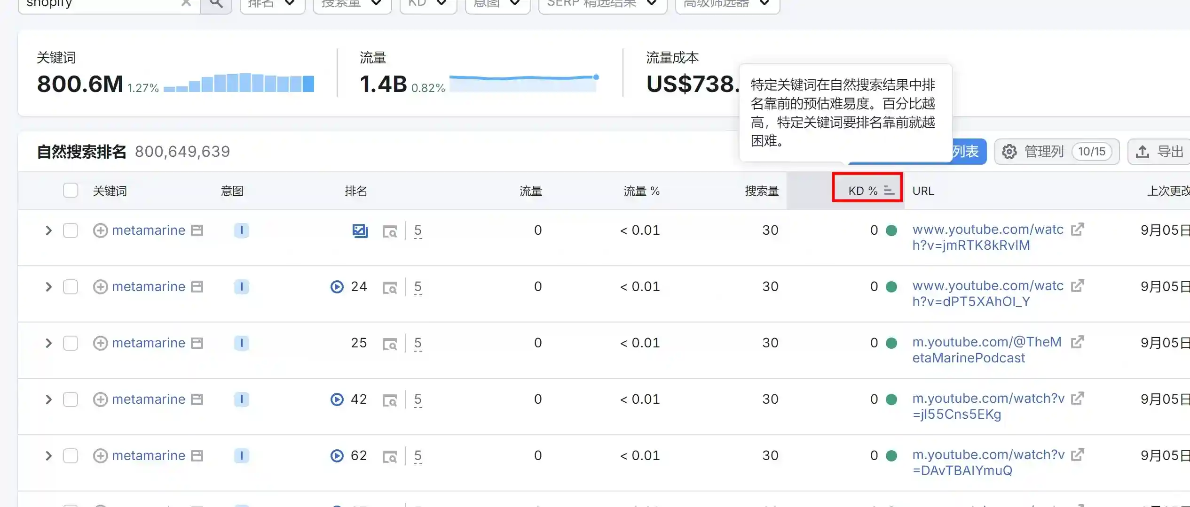Click the search magnifier icon beside the shopify input

[x=216, y=4]
